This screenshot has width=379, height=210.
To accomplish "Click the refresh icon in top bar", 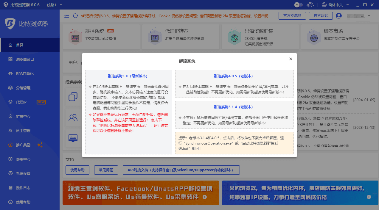I will pos(75,15).
